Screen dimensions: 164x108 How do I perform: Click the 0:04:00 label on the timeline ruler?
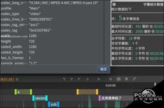coord(110,85)
